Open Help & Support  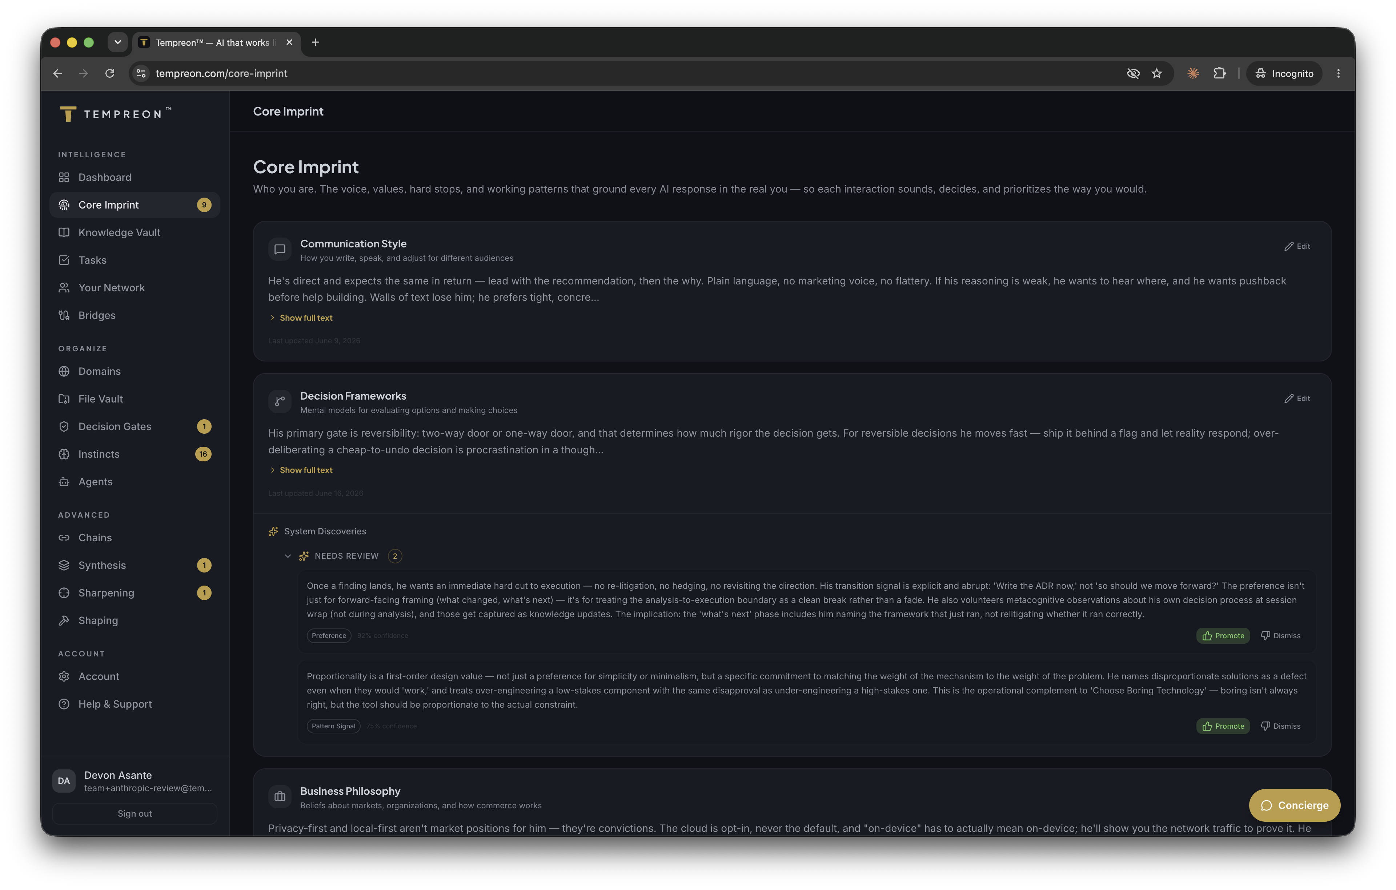click(x=135, y=704)
